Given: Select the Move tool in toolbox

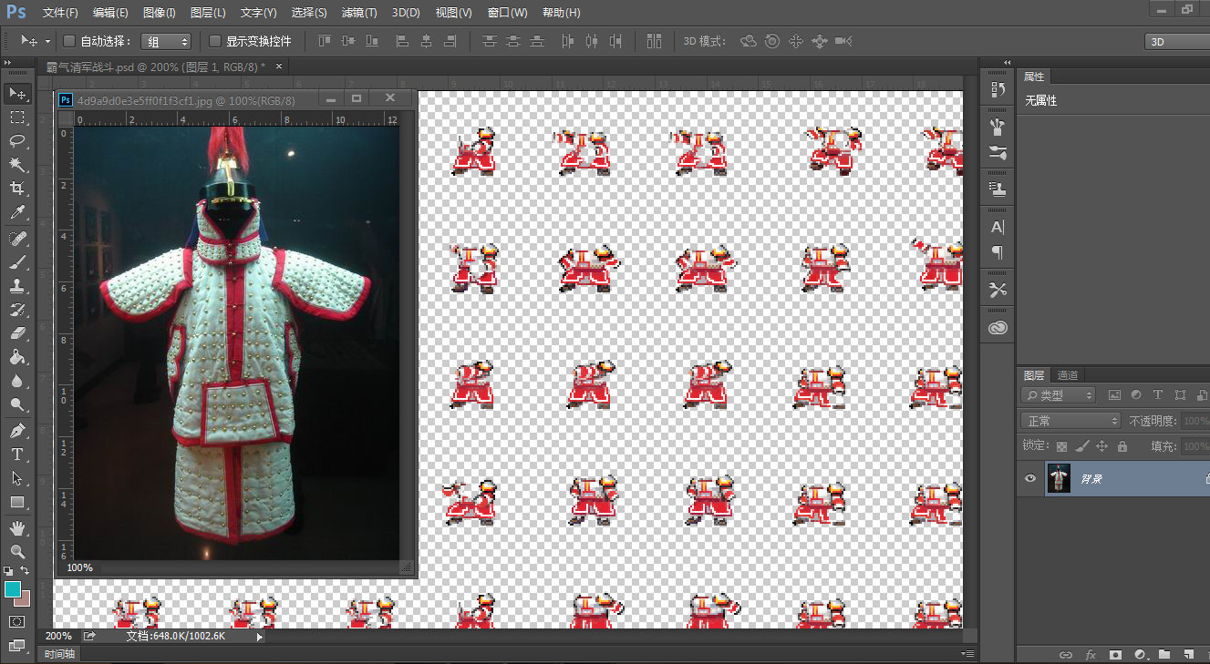Looking at the screenshot, I should (17, 93).
